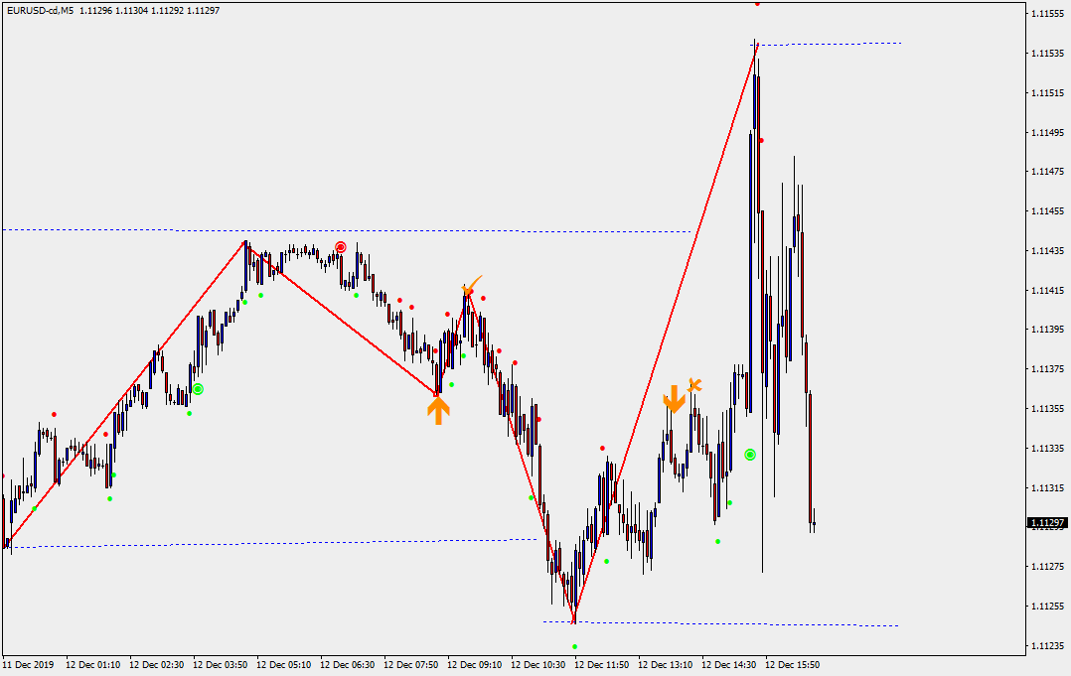Viewport: 1071px width, 676px height.
Task: Click the 12 Dec 09:10 time label
Action: (474, 664)
